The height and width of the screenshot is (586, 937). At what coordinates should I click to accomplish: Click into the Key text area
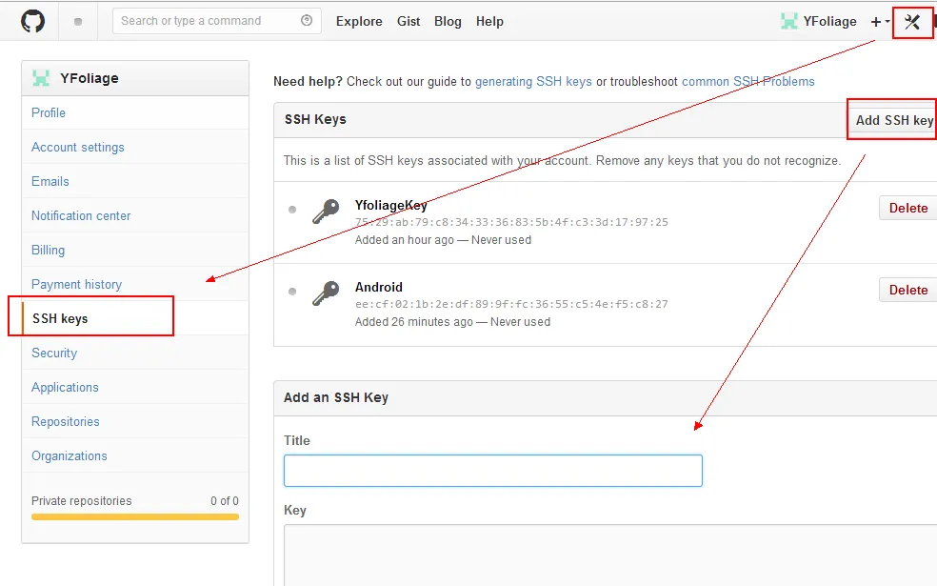pyautogui.click(x=610, y=556)
